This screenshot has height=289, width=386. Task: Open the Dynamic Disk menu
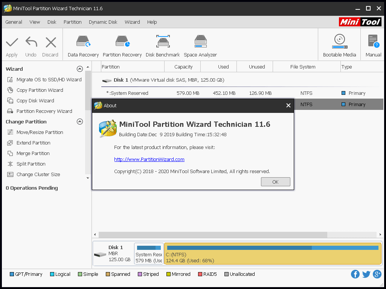(103, 22)
